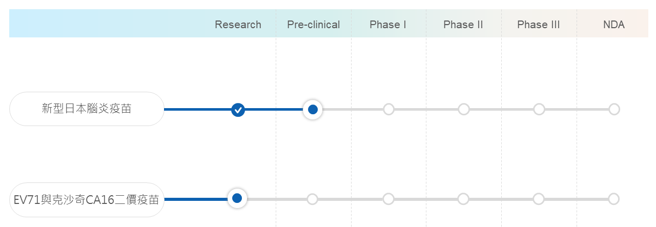This screenshot has height=227, width=656.
Task: Click the NDA circle for EV71與克沙奇CA16二價疫苗
Action: click(x=613, y=199)
